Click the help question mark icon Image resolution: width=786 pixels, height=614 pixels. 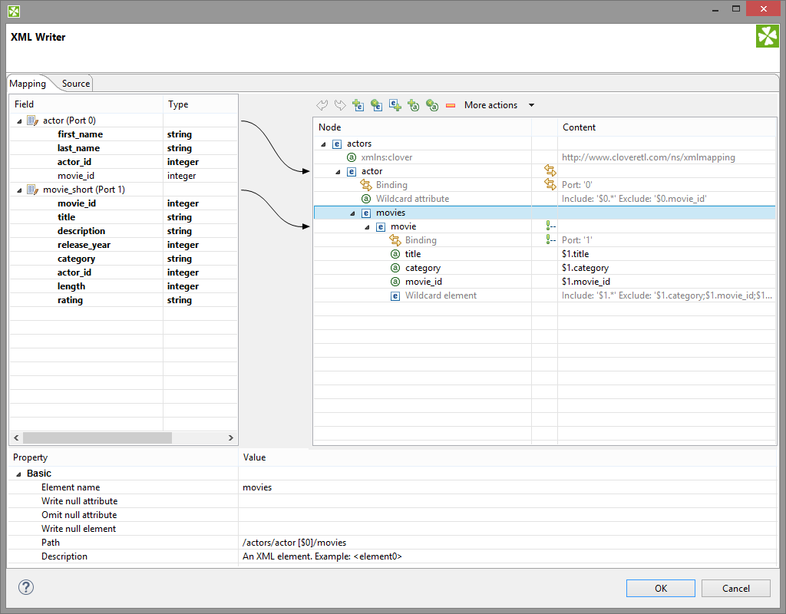click(26, 588)
